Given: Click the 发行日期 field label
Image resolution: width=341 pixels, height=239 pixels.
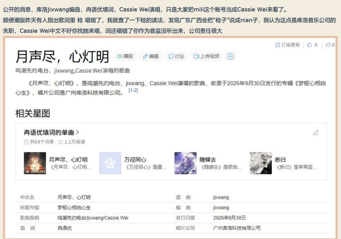Looking at the screenshot, I should pos(185,218).
